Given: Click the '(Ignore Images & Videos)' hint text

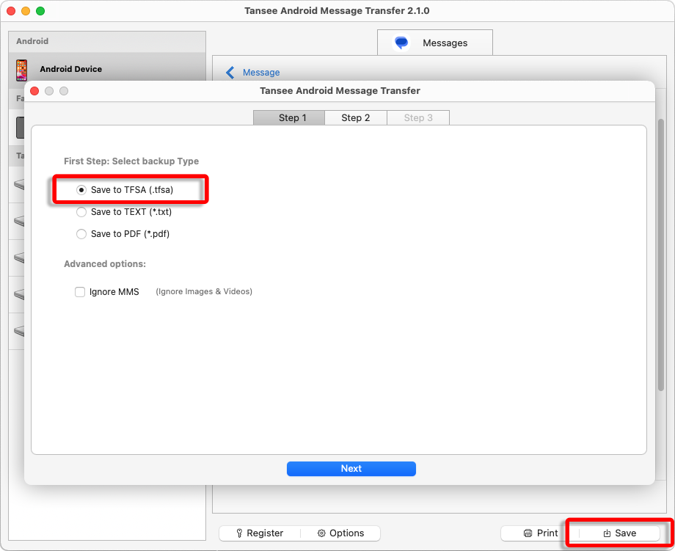Looking at the screenshot, I should coord(204,291).
